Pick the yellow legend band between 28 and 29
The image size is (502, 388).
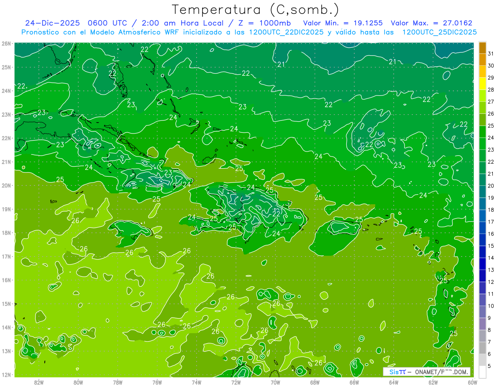(x=482, y=84)
